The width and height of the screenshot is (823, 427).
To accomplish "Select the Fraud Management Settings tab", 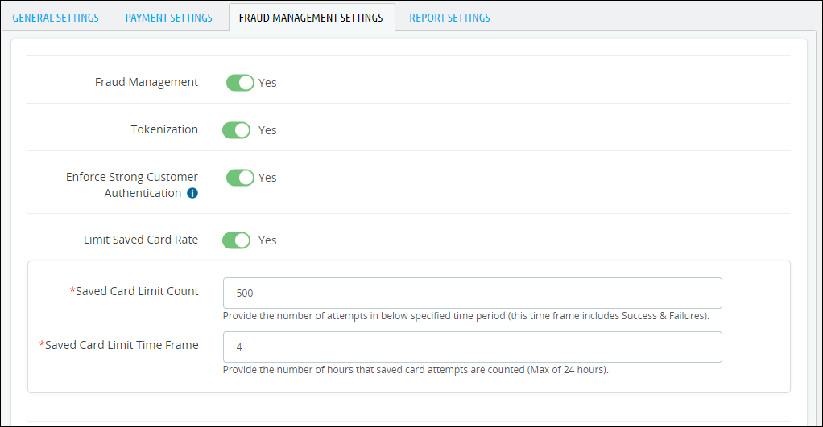I will click(x=311, y=18).
